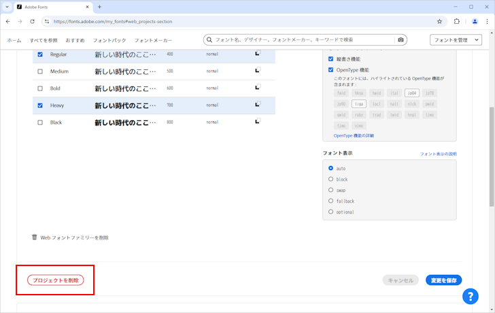The height and width of the screenshot is (313, 495).
Task: Go to the すべてを参照 nav item
Action: [x=44, y=41]
